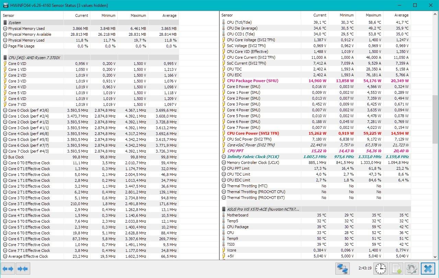439x278 pixels.
Task: Click the thermometer icon of TSI0 row
Action: click(x=224, y=244)
